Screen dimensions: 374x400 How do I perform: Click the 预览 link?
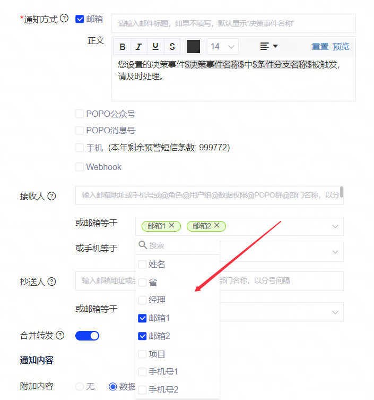pos(341,46)
